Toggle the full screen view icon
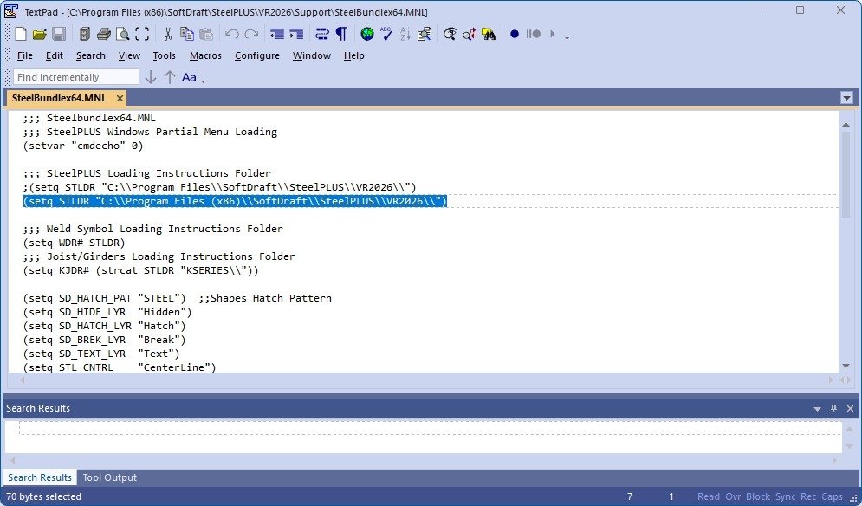Screen dimensions: 862x506 142,34
